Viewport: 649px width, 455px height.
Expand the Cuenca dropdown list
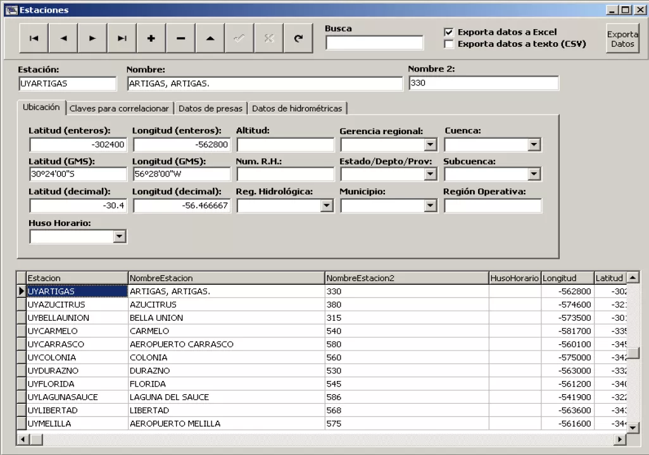coord(534,145)
